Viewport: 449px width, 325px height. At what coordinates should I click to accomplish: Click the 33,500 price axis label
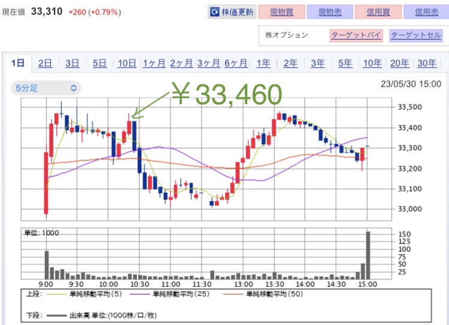coord(410,107)
